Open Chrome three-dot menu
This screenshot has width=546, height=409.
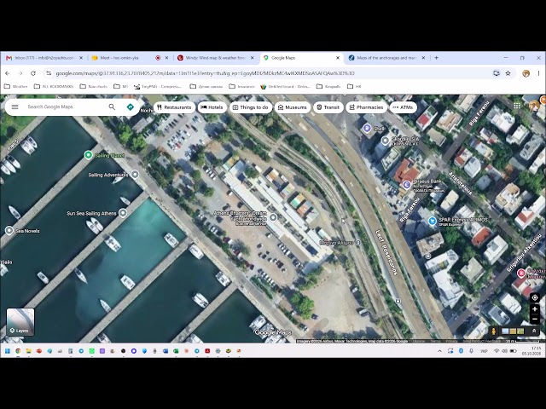[538, 73]
